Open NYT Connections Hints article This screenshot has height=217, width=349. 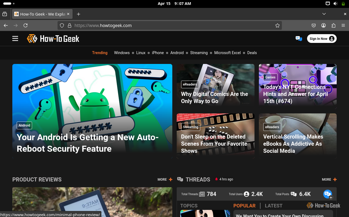296,94
